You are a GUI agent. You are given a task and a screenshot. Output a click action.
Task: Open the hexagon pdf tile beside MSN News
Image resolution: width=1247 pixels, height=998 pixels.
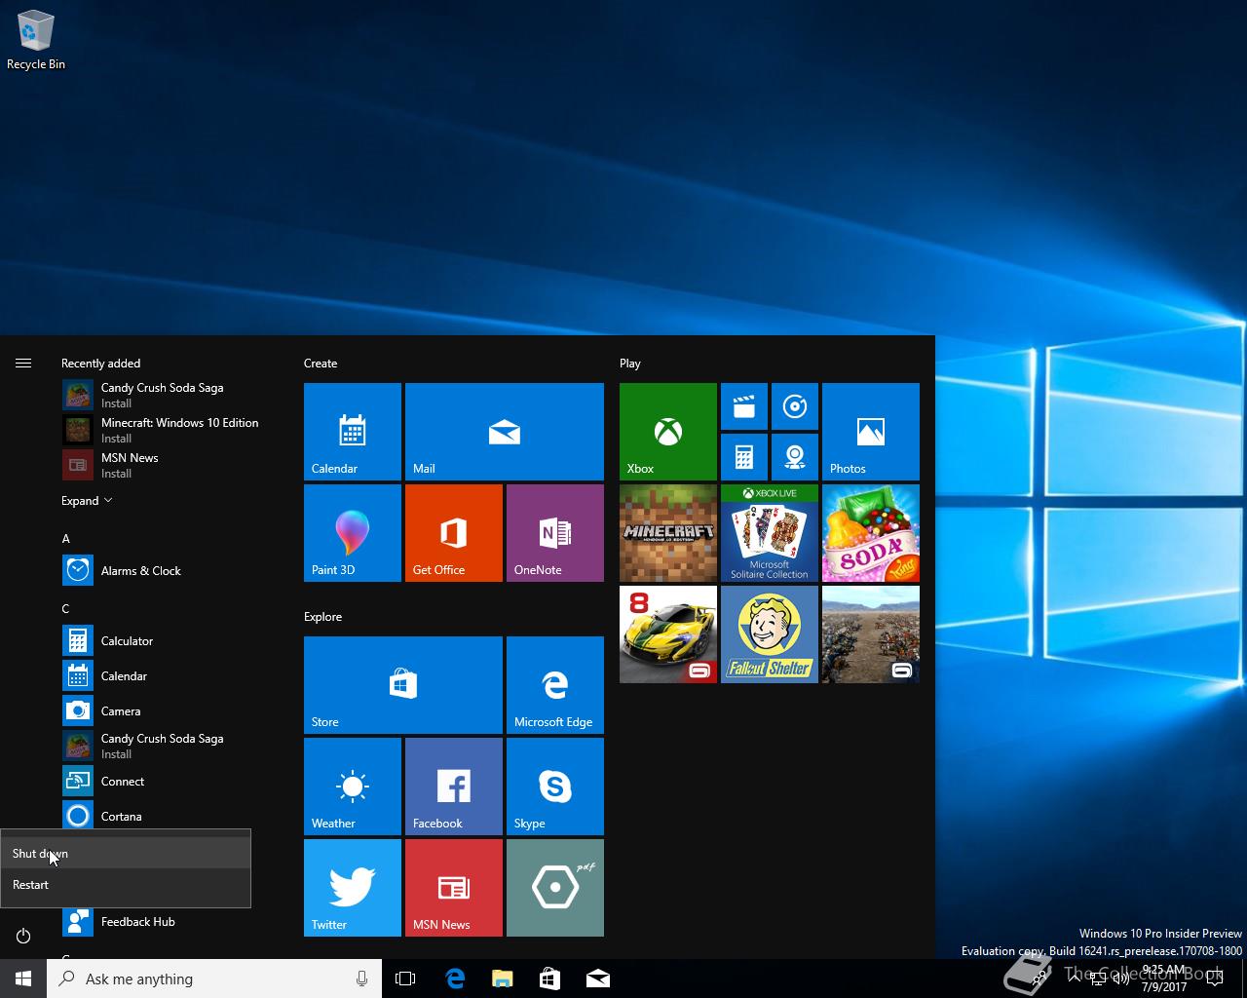(x=555, y=888)
